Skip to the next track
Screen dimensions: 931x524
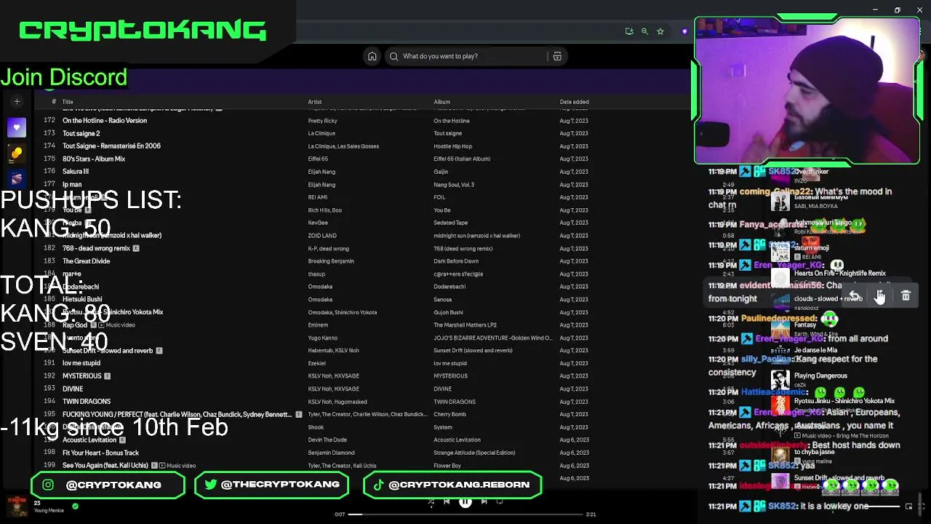click(484, 501)
